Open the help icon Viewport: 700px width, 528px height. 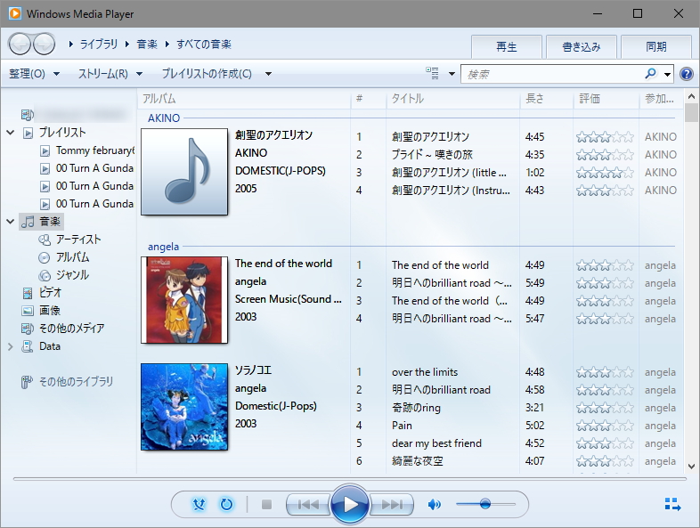coord(687,74)
